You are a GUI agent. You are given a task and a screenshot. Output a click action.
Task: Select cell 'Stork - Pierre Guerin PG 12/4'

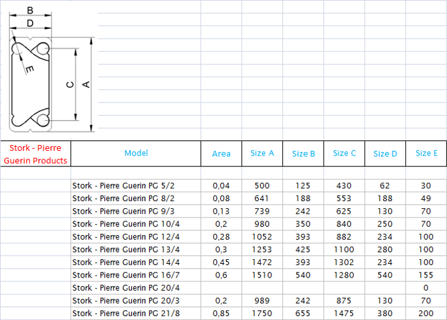point(136,237)
